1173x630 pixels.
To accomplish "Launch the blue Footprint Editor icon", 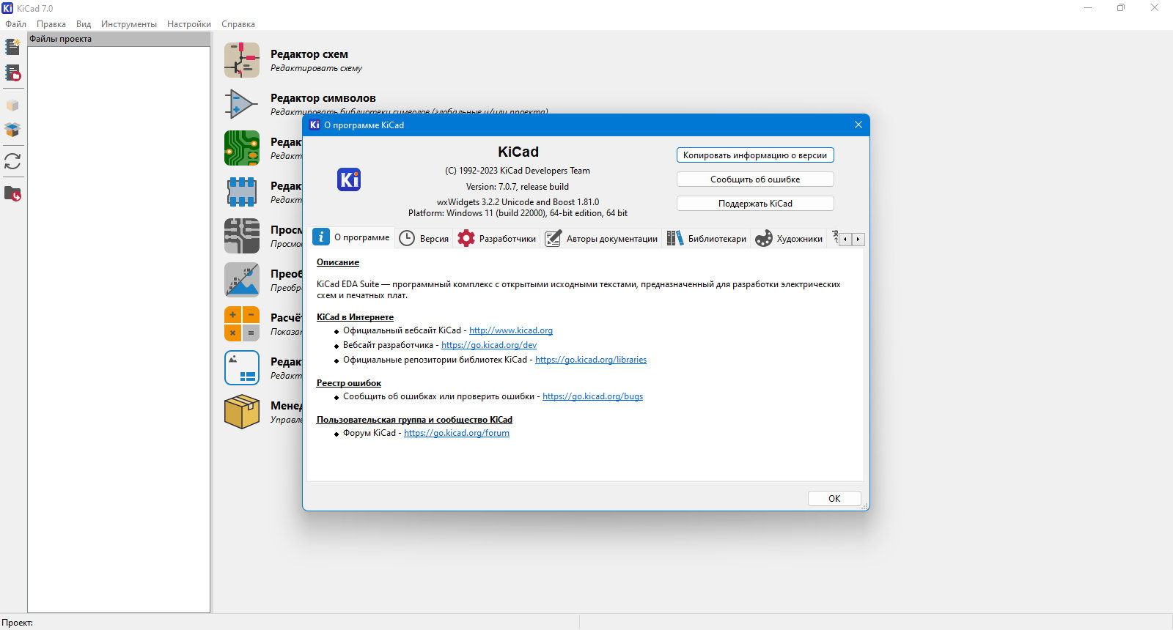I will [242, 192].
